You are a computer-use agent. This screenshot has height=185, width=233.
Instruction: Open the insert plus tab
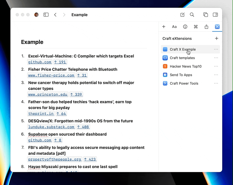[164, 27]
